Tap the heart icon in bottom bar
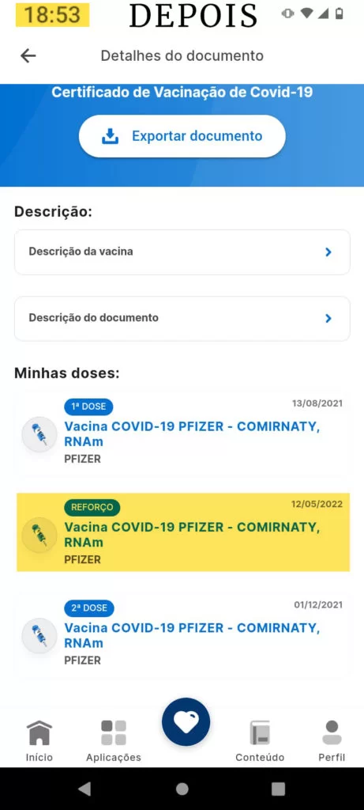The height and width of the screenshot is (810, 364). tap(186, 721)
